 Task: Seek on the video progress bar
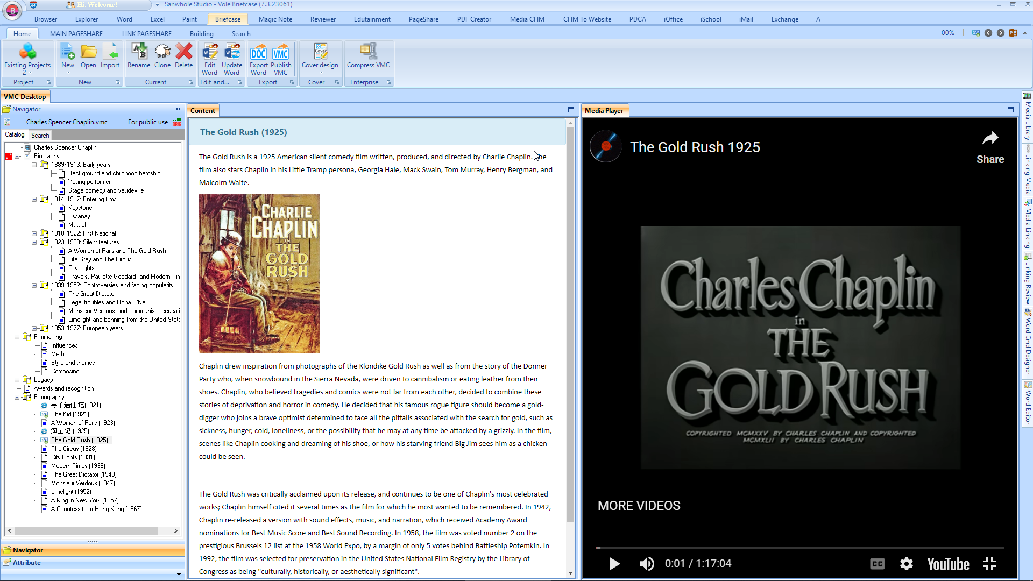[x=799, y=548]
